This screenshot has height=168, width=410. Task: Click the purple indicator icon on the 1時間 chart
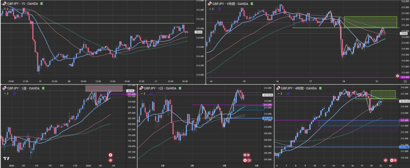pos(219,8)
